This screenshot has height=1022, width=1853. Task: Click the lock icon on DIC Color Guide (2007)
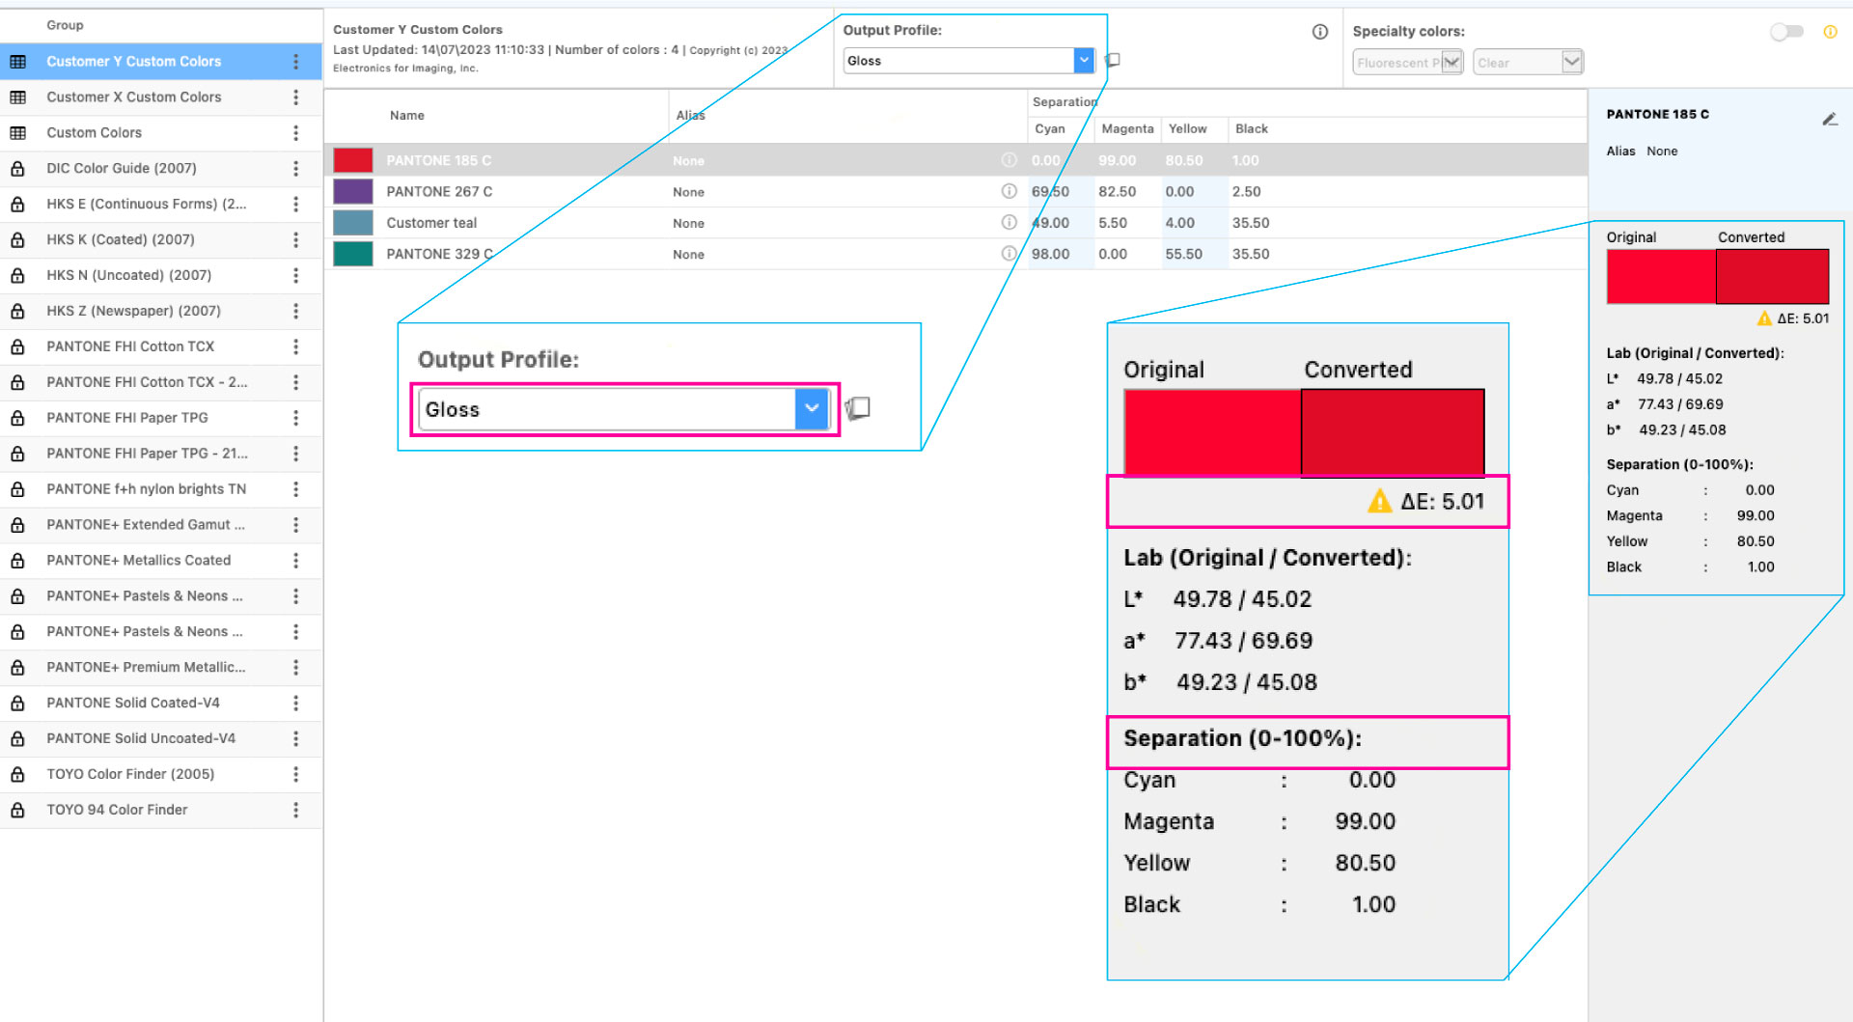17,168
